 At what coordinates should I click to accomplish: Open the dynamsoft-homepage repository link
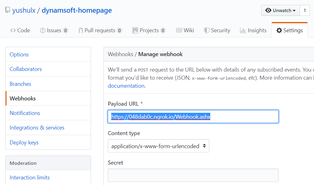(x=77, y=10)
